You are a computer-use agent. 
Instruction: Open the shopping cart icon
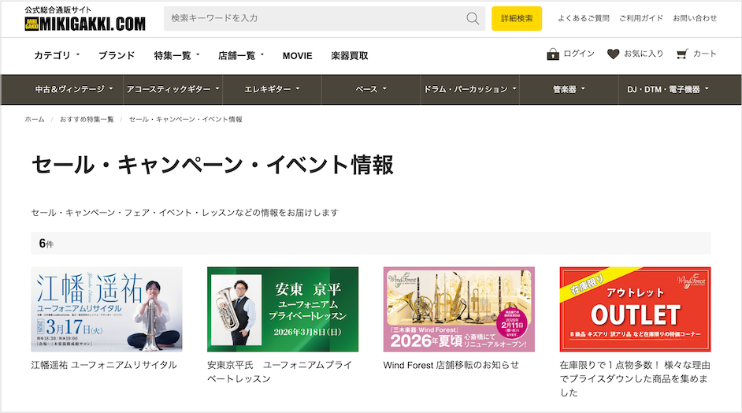point(682,54)
